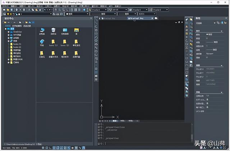
Task: Close the 设计中心 panel
Action: (91, 18)
